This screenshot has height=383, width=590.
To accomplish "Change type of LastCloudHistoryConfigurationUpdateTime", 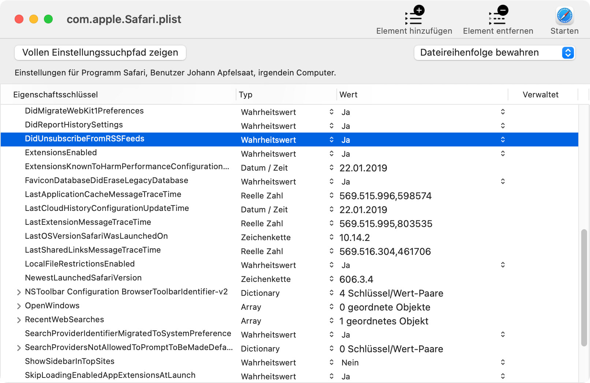I will [x=332, y=209].
